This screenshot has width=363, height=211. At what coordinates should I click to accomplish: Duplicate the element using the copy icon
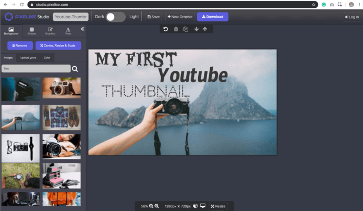point(185,29)
